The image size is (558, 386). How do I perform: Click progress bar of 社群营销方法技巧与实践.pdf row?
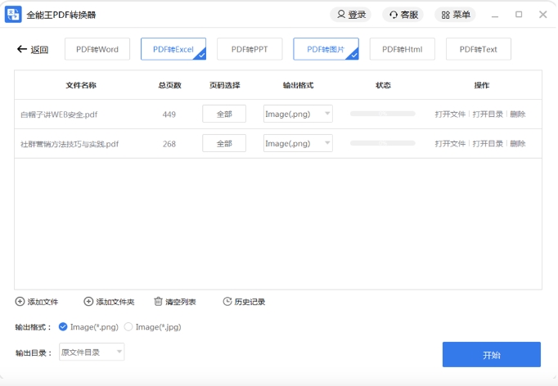coord(383,143)
